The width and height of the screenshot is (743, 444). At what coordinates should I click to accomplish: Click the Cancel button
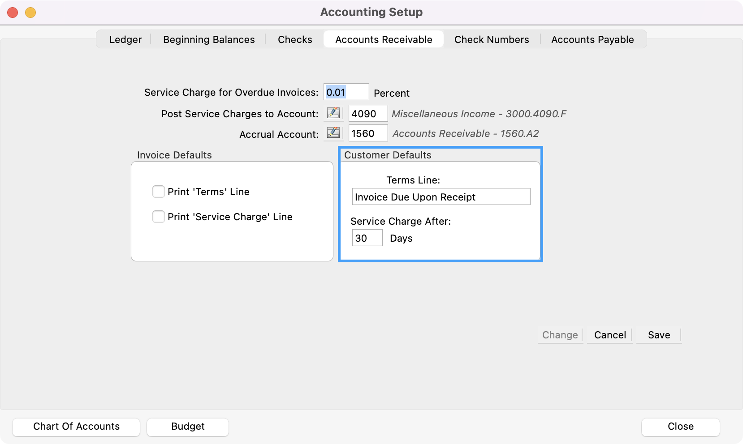[x=610, y=335]
